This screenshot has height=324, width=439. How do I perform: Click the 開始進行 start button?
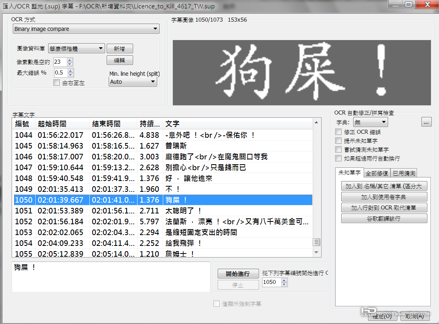click(x=238, y=274)
